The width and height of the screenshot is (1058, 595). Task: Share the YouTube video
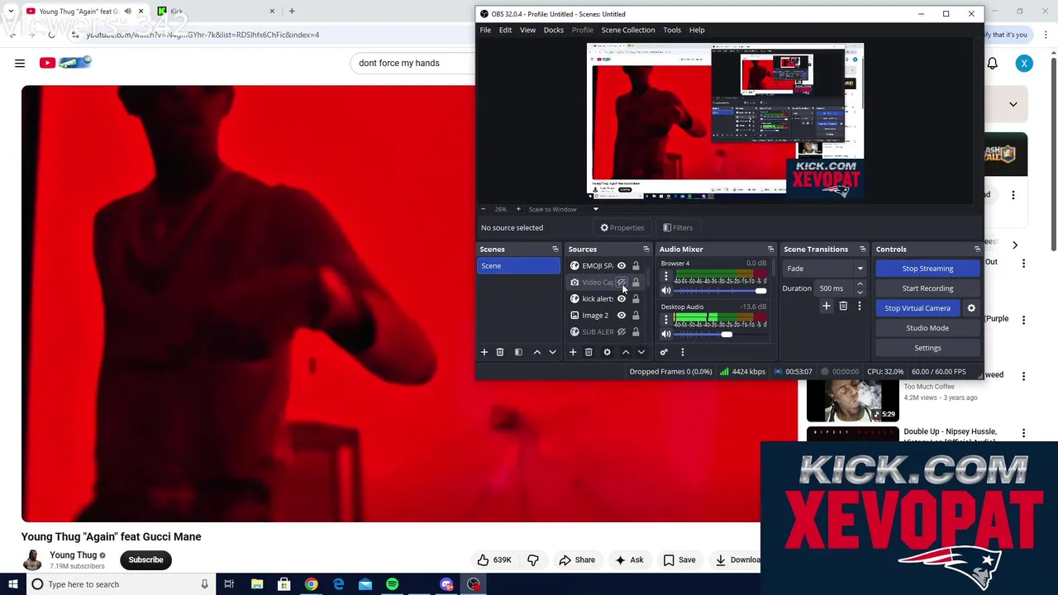click(577, 560)
